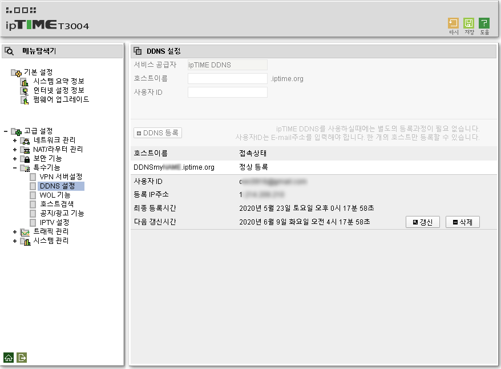Click the 고급 설정 folder icon
501x369 pixels.
(17, 131)
